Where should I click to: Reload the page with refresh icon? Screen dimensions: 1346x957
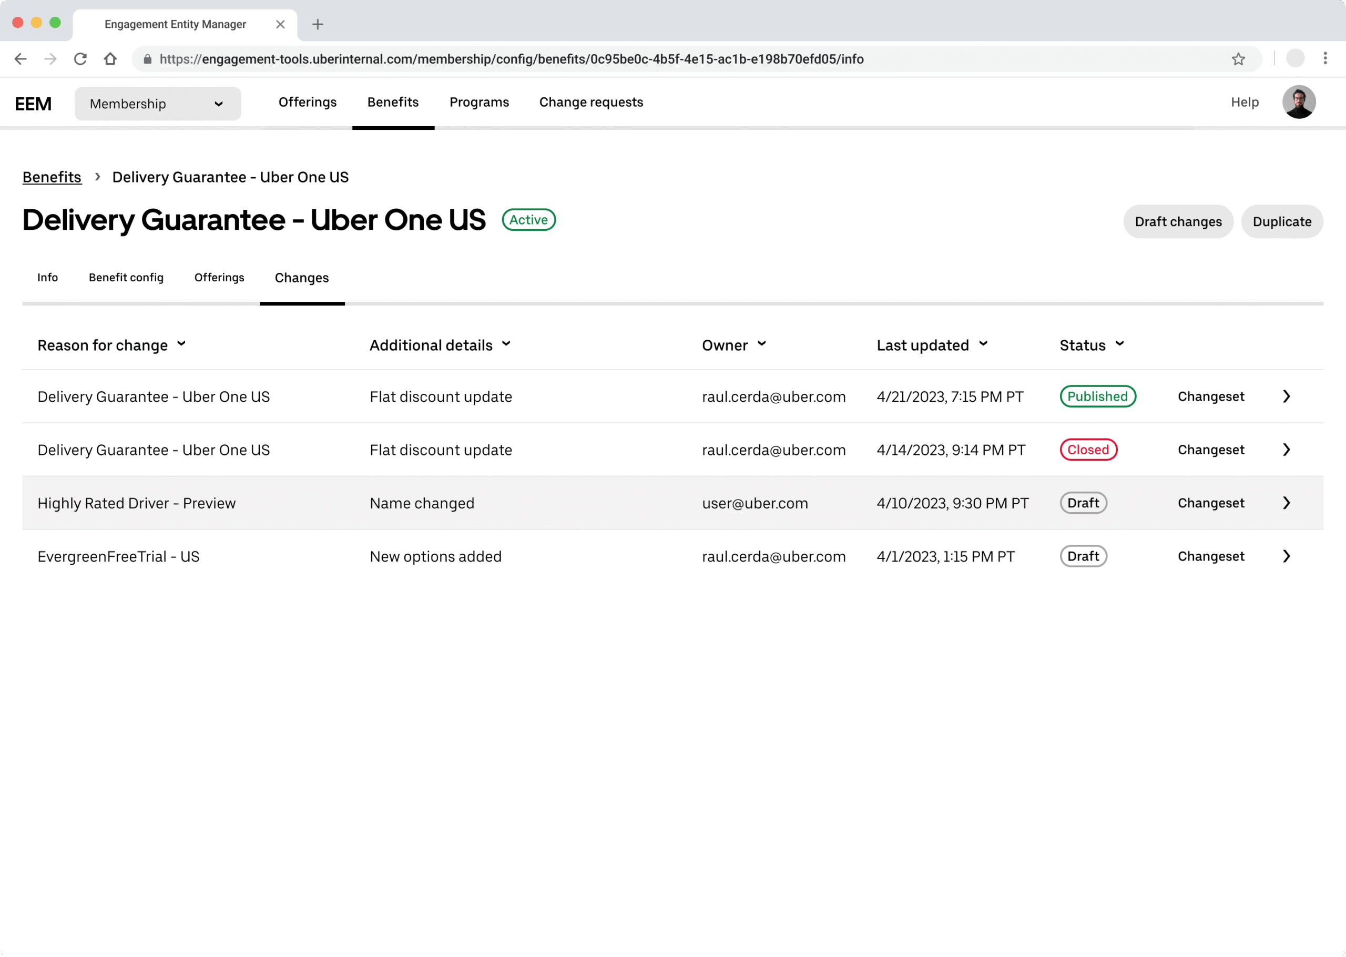click(80, 59)
